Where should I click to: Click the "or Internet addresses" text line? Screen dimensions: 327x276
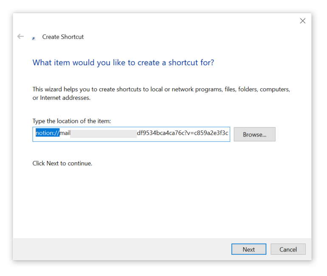(x=62, y=98)
